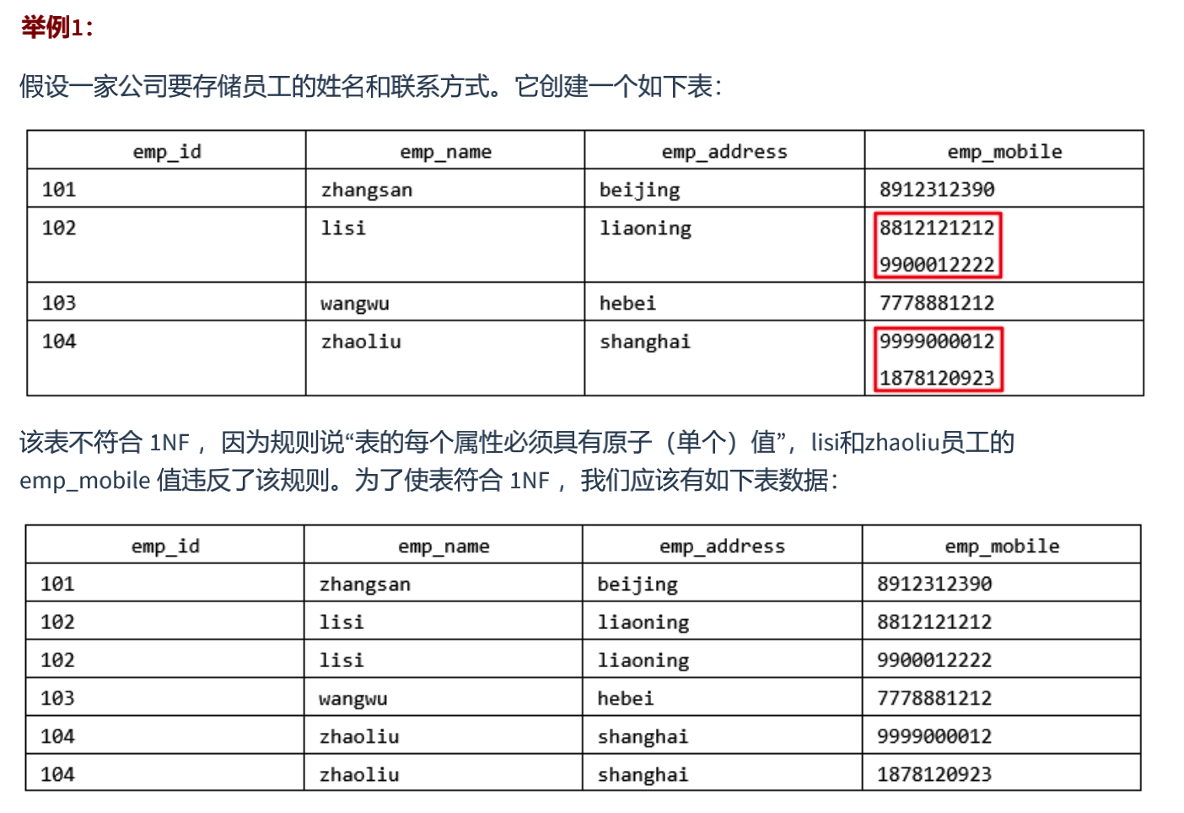The width and height of the screenshot is (1184, 813).
Task: Click 103 in the lower table
Action: point(57,698)
